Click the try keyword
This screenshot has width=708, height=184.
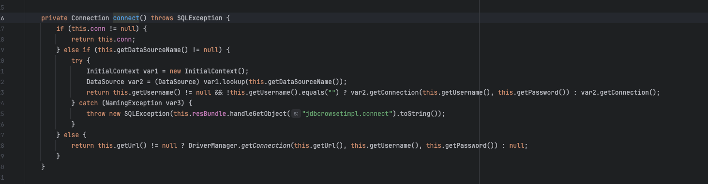[x=77, y=60]
